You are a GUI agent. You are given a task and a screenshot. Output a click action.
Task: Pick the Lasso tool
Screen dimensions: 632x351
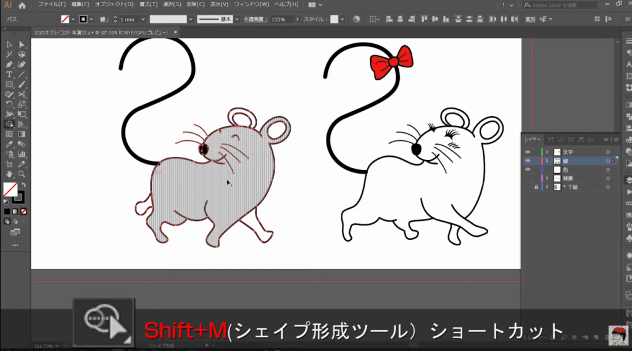coord(22,54)
